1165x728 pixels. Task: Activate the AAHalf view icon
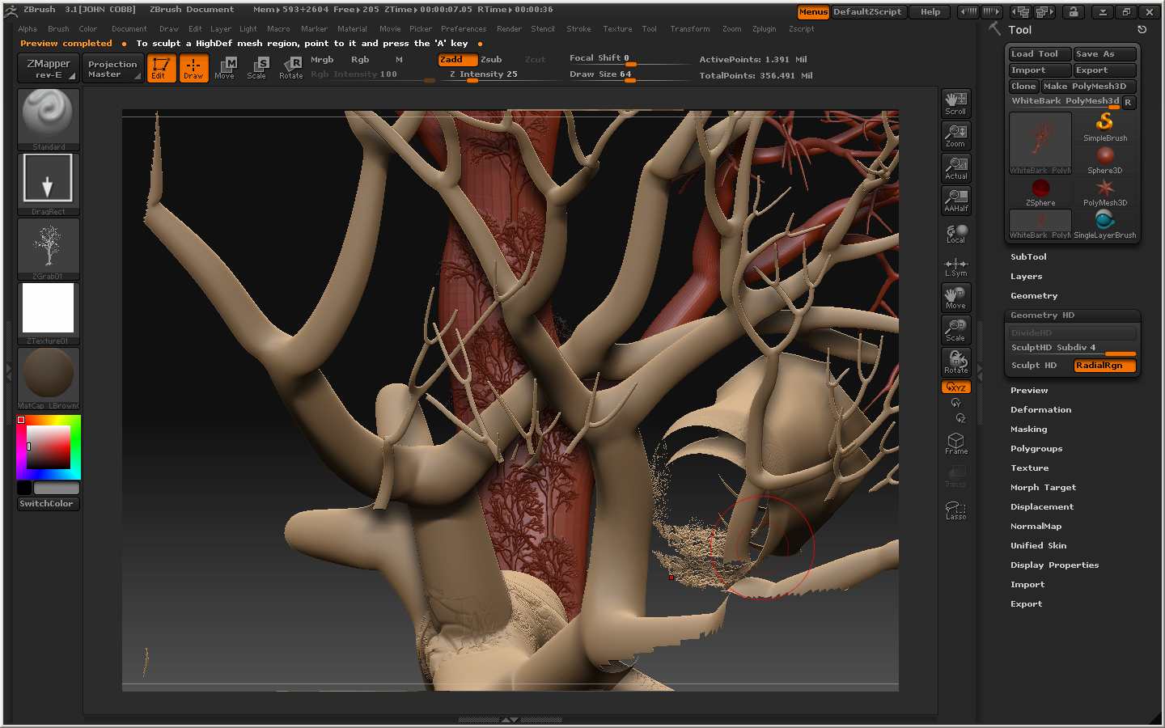955,200
